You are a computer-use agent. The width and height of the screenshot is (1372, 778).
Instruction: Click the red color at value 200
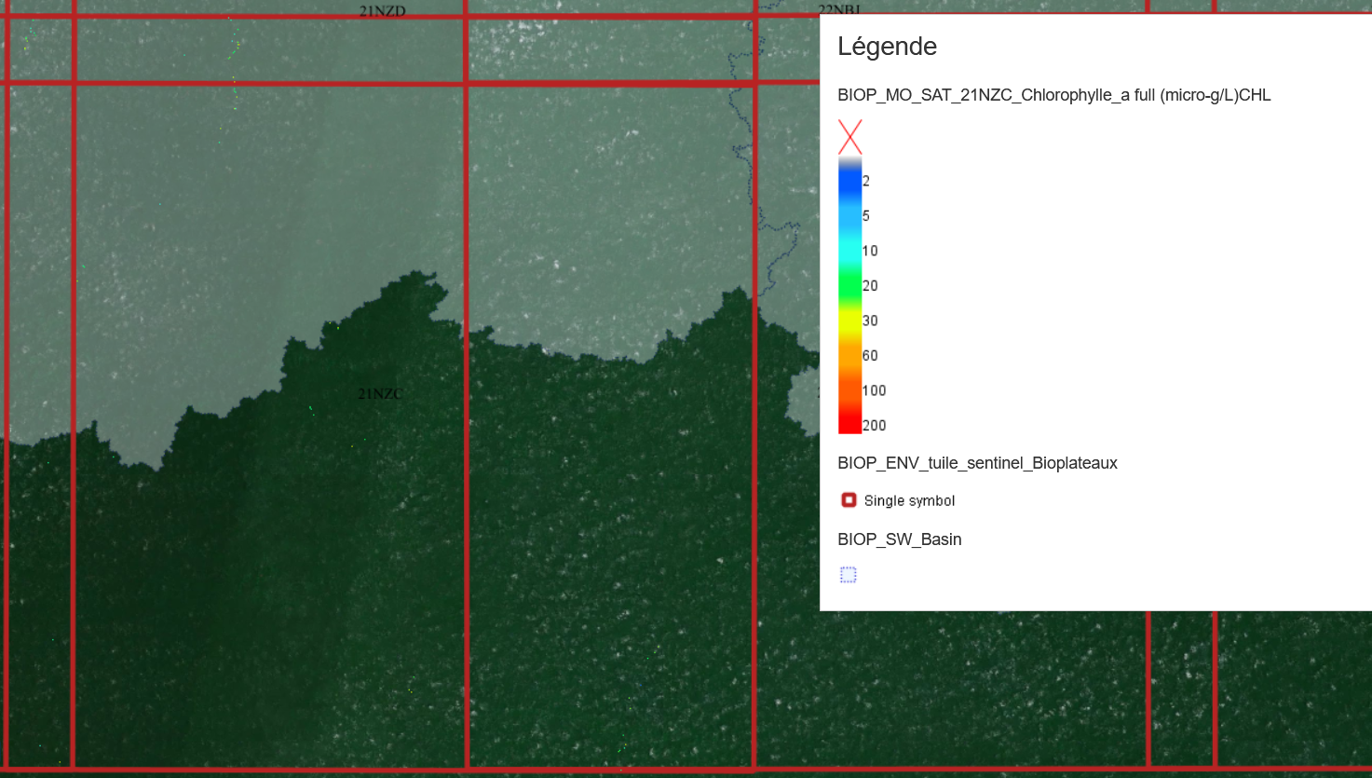(x=849, y=425)
